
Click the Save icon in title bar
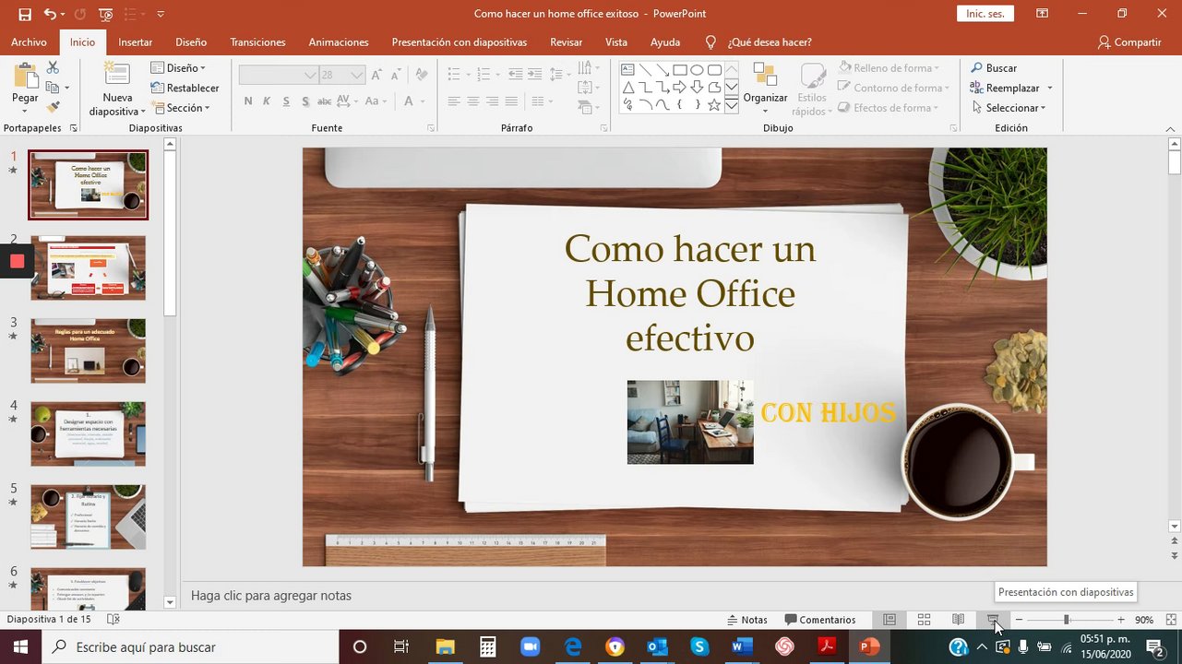[25, 14]
